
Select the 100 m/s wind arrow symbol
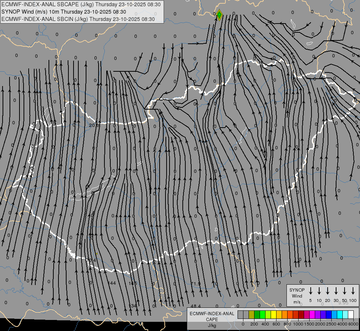coord(353,291)
